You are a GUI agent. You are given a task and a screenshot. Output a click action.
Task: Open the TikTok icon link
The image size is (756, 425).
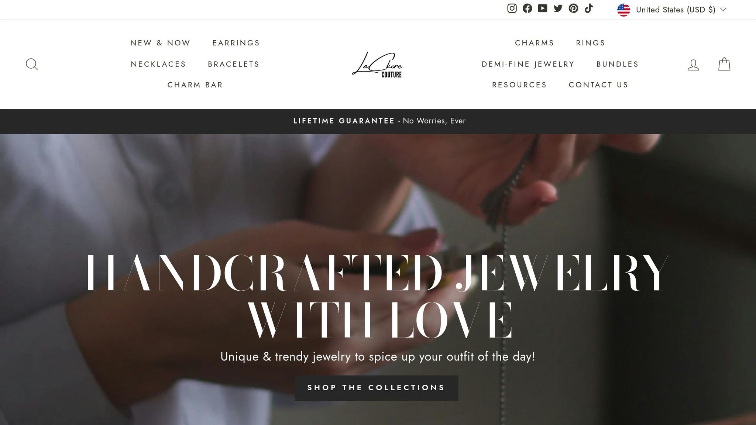pos(589,8)
